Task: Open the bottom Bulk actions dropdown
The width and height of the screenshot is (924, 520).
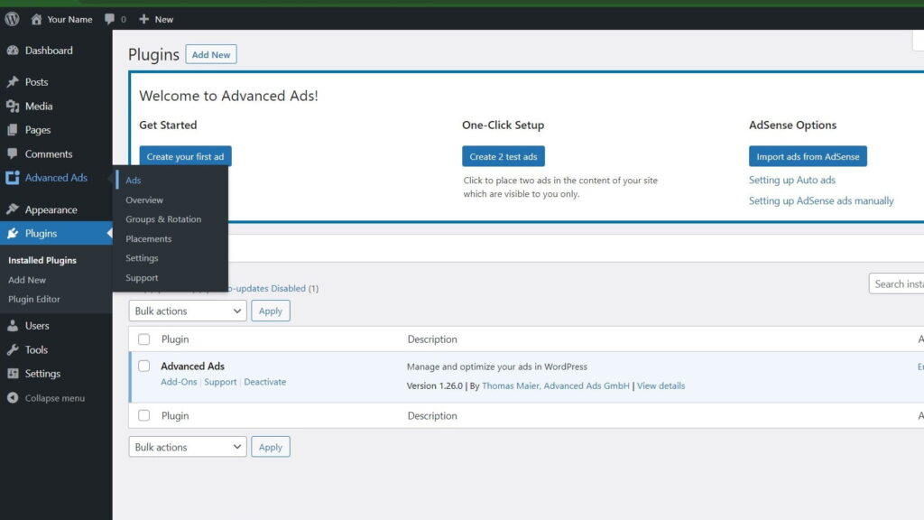Action: (188, 447)
